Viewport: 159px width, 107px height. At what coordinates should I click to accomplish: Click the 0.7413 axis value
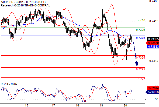154,21
